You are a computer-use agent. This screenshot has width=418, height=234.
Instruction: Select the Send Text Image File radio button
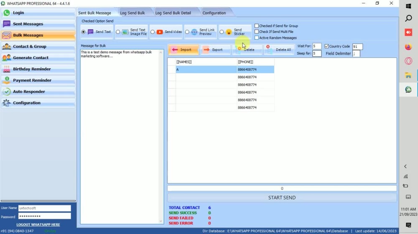click(118, 32)
